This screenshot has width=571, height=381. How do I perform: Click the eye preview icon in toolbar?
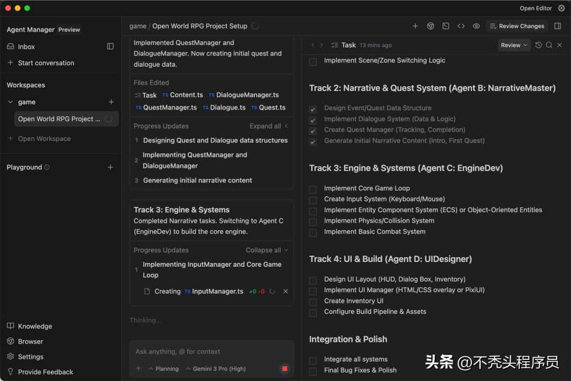(476, 26)
